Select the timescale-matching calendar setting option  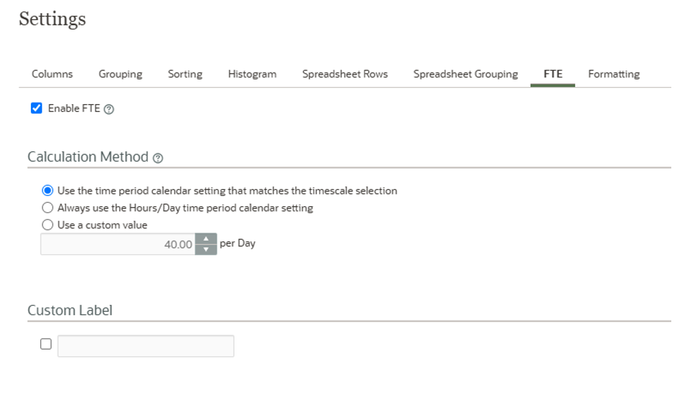coord(47,191)
